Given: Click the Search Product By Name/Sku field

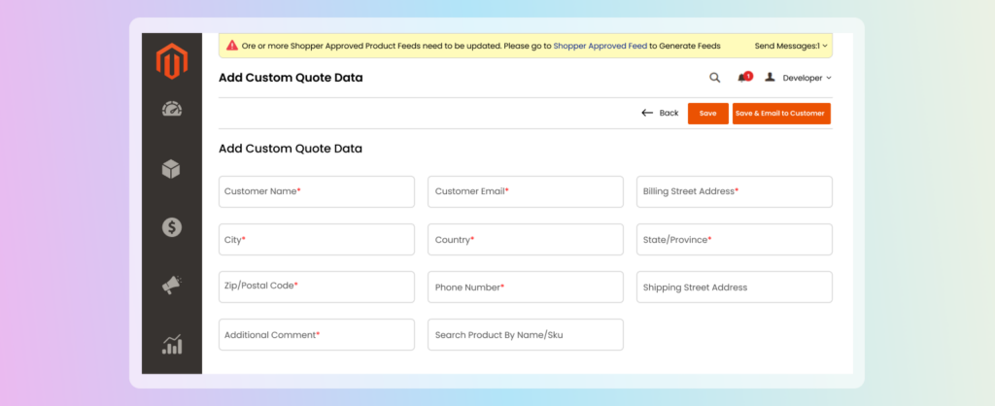Looking at the screenshot, I should click(x=525, y=335).
